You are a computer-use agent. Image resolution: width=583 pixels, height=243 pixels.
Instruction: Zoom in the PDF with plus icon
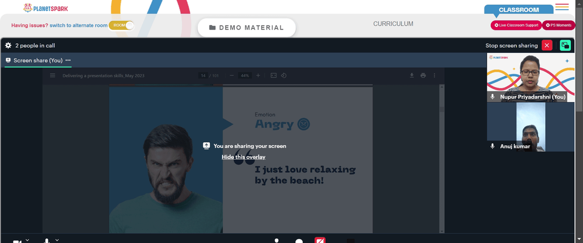[258, 75]
